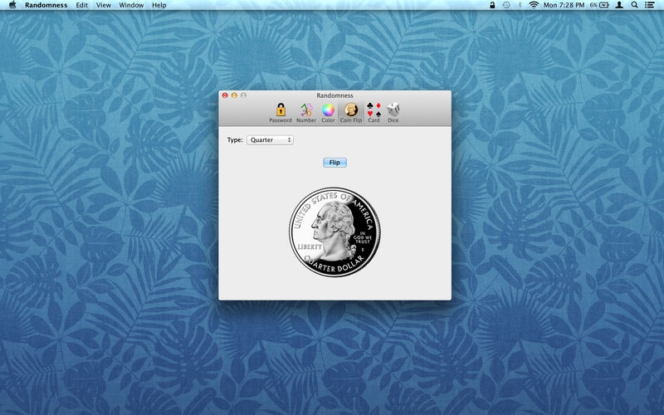The image size is (664, 415).
Task: Close the Randomness window
Action: 225,95
